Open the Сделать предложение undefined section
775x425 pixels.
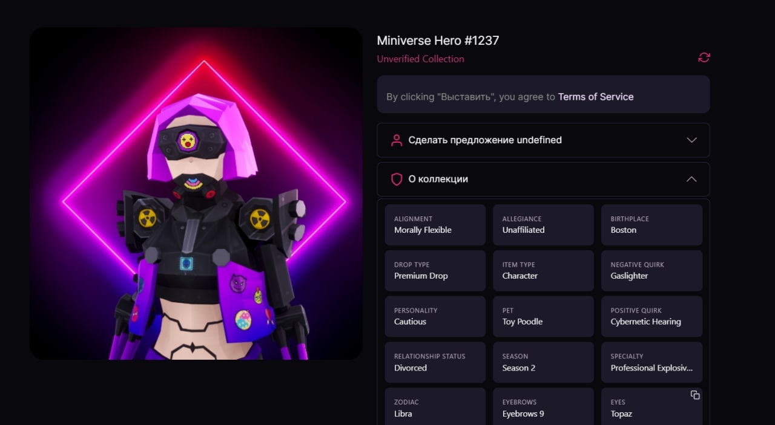[543, 140]
